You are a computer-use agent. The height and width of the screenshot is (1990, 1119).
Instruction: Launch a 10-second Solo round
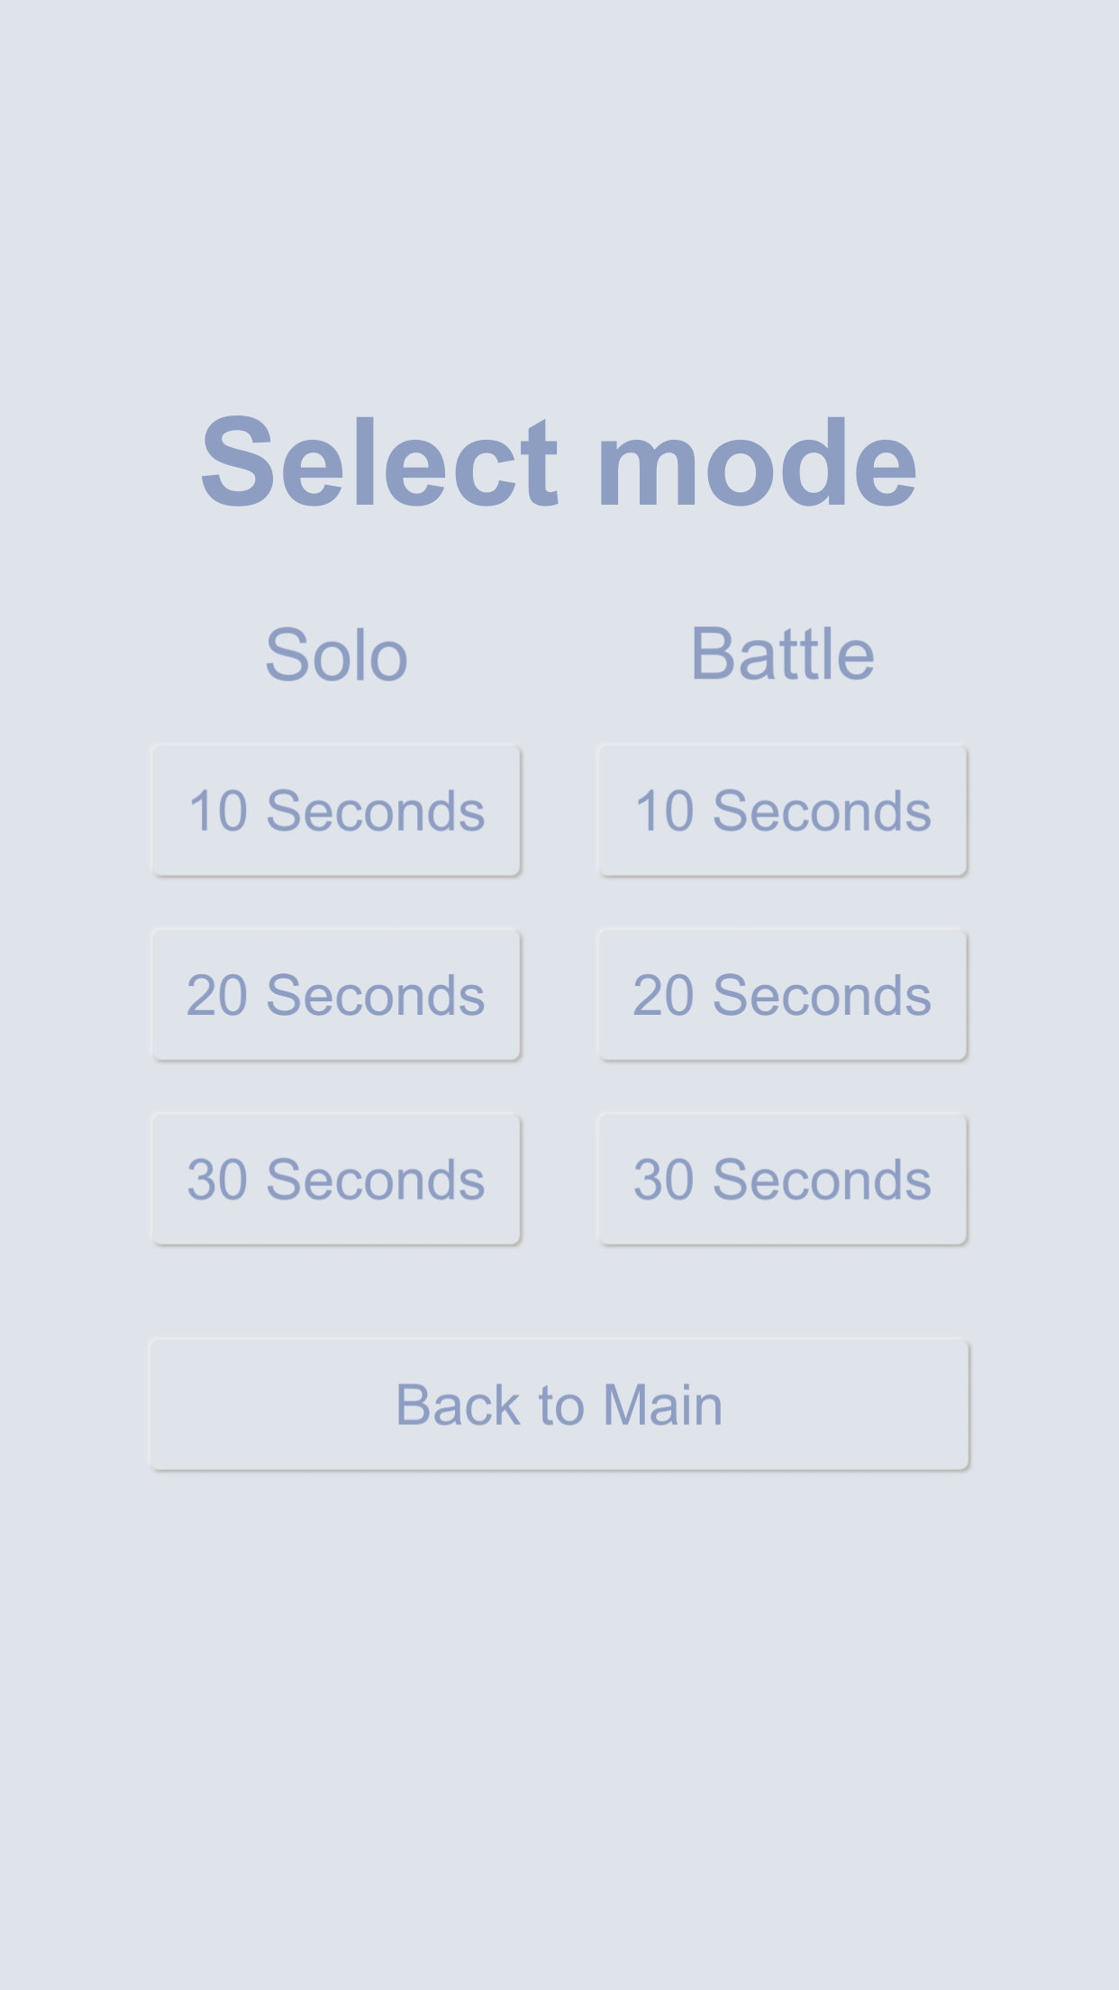(x=336, y=810)
